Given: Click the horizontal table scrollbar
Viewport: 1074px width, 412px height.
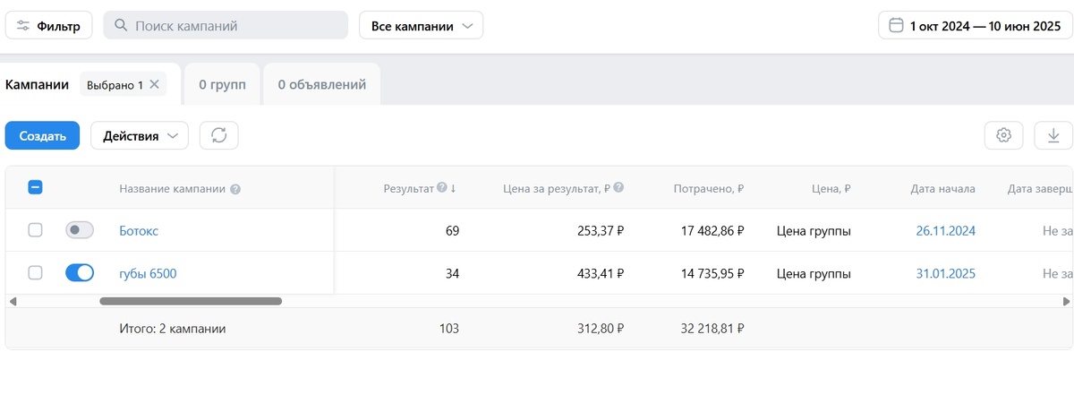Looking at the screenshot, I should (191, 301).
